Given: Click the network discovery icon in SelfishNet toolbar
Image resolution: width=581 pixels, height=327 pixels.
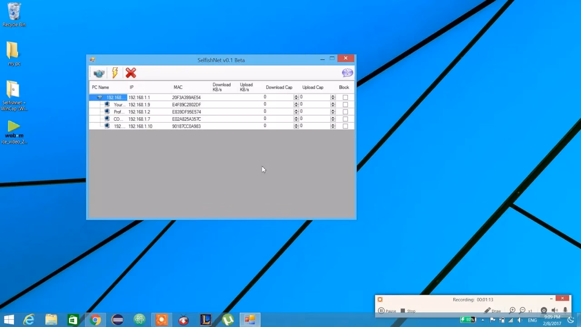Looking at the screenshot, I should pyautogui.click(x=99, y=73).
